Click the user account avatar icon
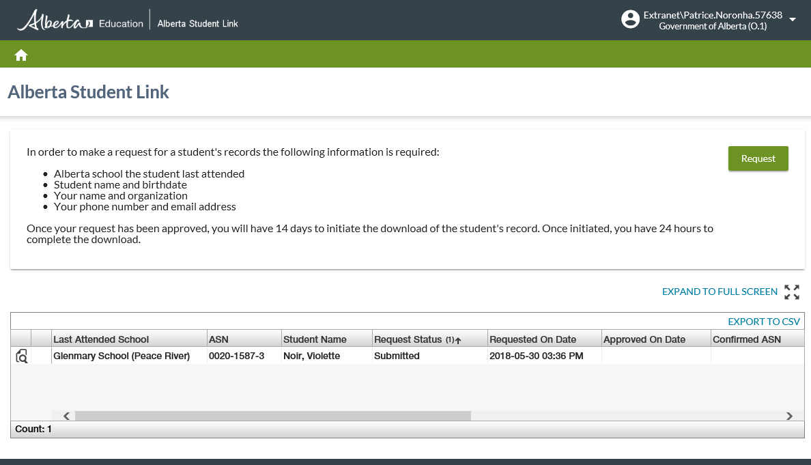Image resolution: width=811 pixels, height=465 pixels. click(x=630, y=20)
